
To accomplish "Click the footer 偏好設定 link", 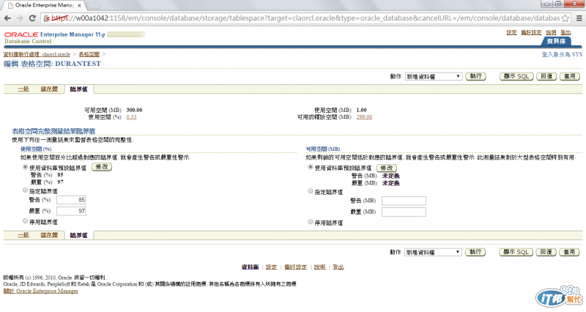I will 295,267.
